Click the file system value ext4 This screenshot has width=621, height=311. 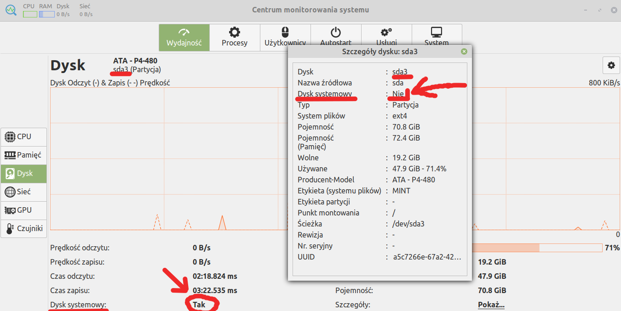coord(400,116)
